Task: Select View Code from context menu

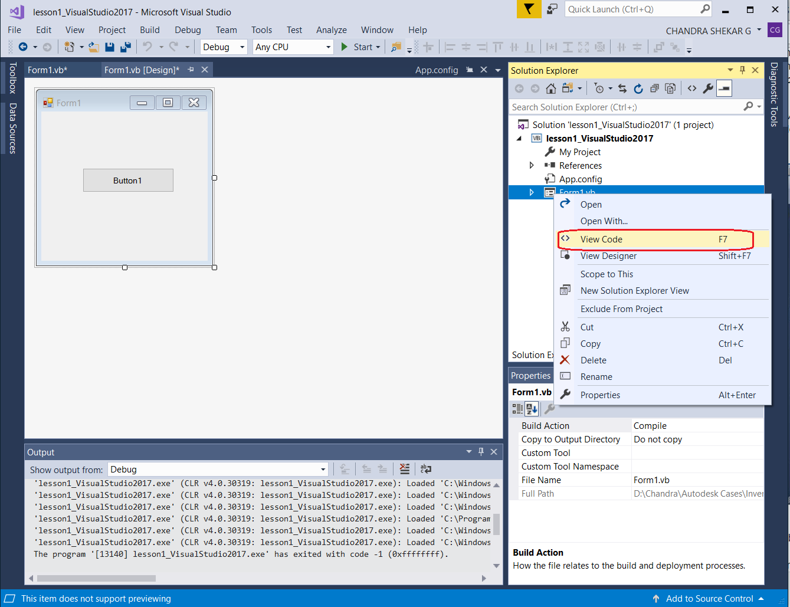Action: click(601, 239)
